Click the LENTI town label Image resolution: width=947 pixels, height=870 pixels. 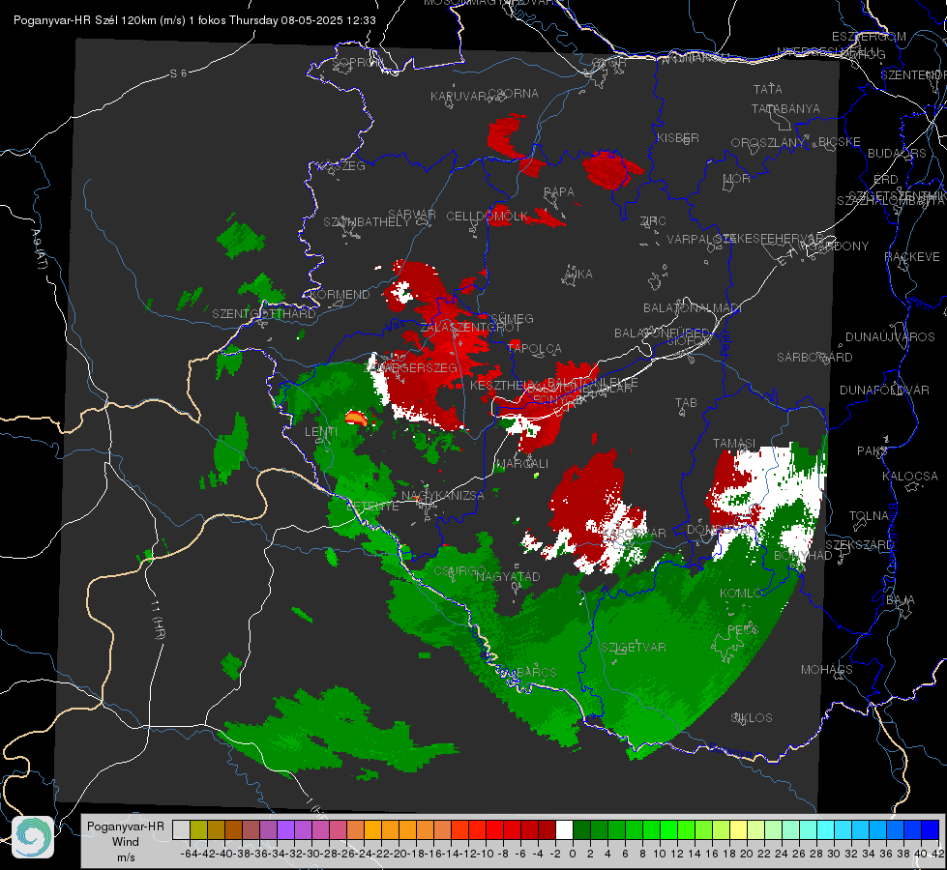(321, 432)
